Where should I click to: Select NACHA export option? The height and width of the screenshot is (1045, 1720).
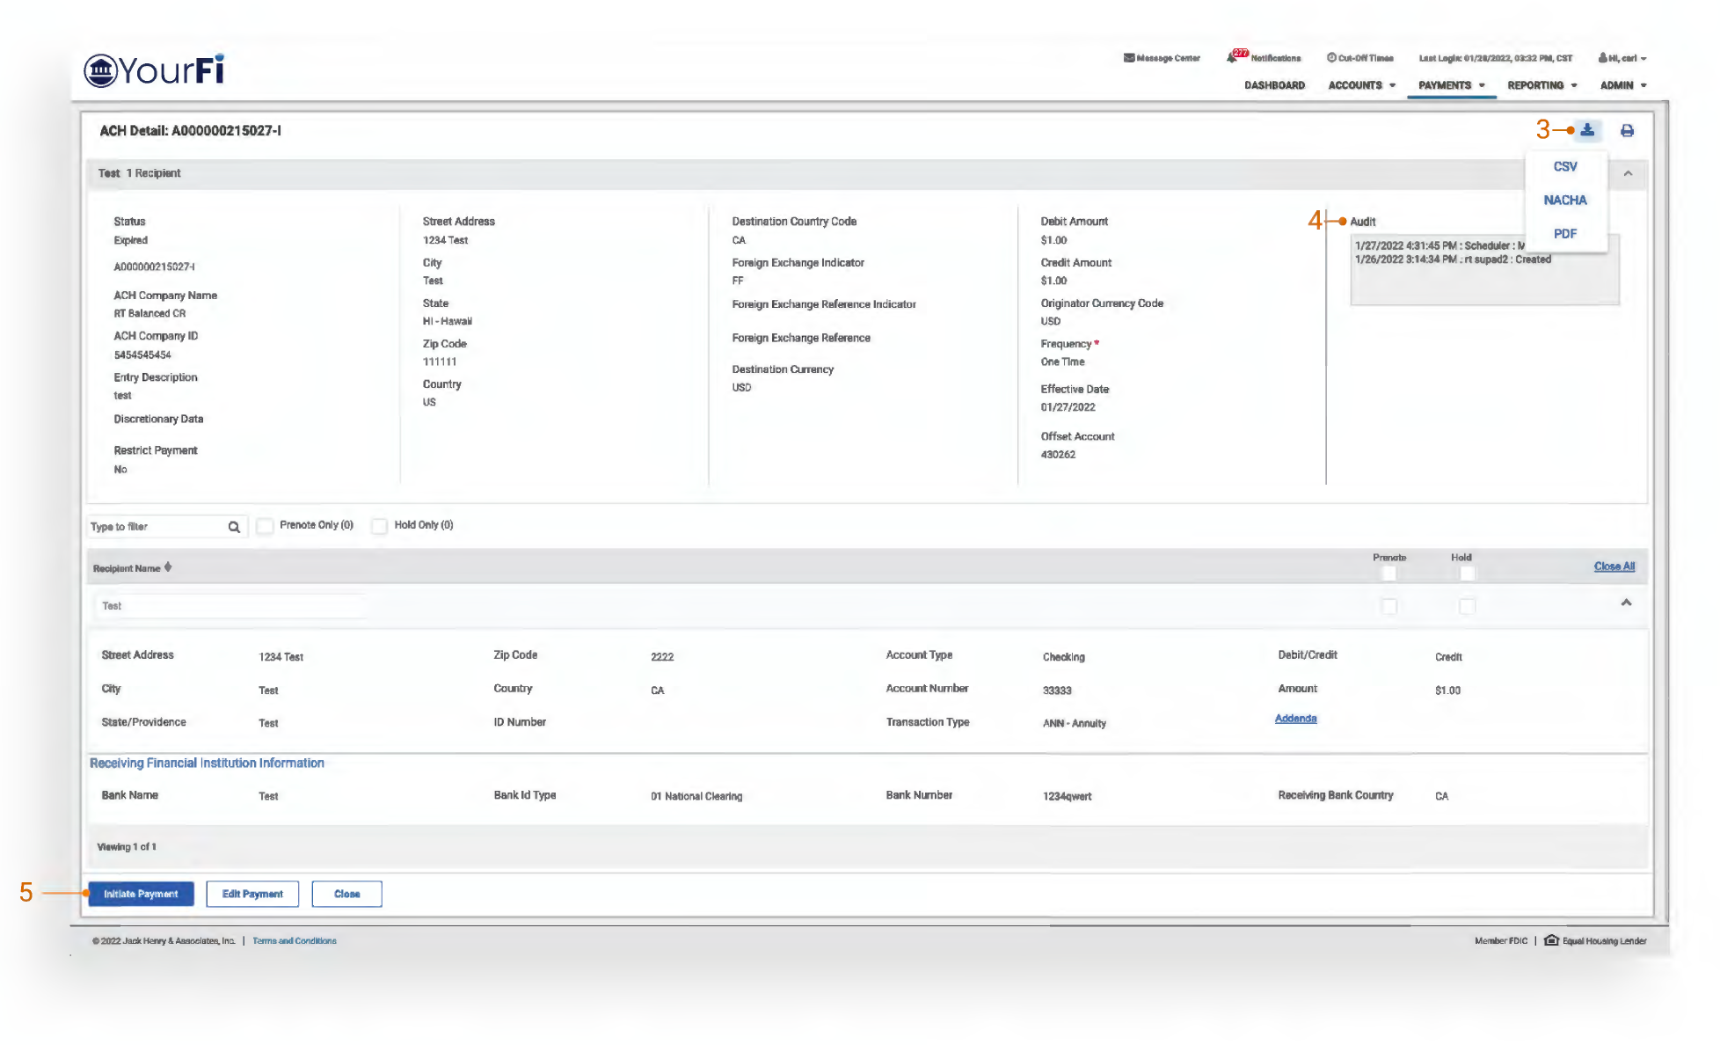pos(1565,200)
